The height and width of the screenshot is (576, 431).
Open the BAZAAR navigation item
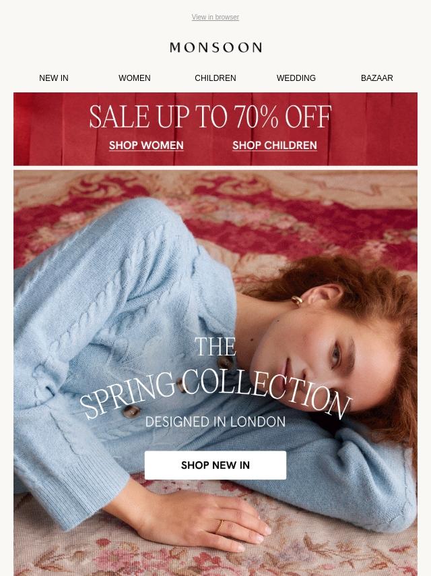coord(376,78)
